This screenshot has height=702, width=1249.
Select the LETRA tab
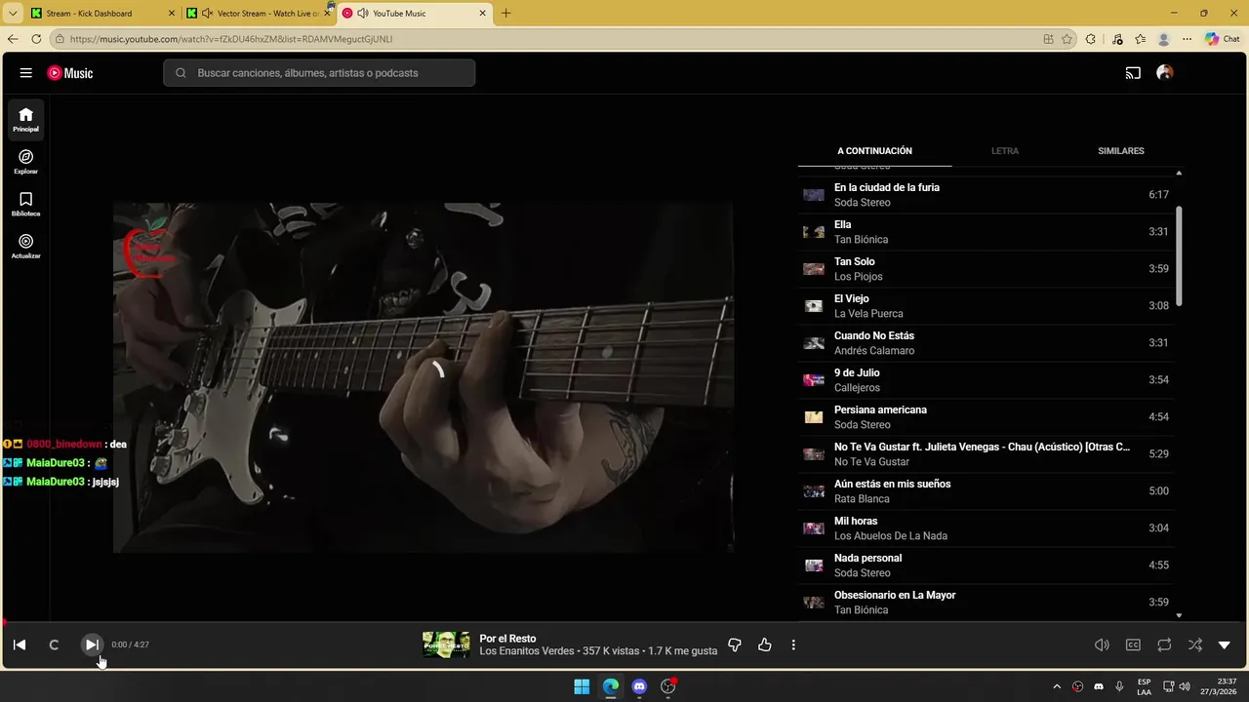[1005, 151]
